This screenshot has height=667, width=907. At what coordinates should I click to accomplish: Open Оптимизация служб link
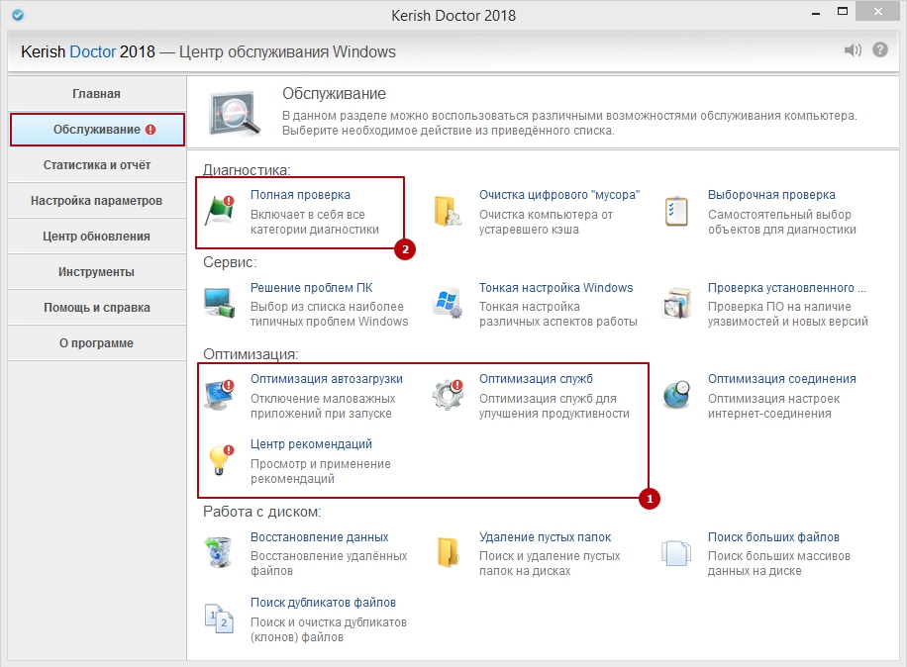click(536, 379)
